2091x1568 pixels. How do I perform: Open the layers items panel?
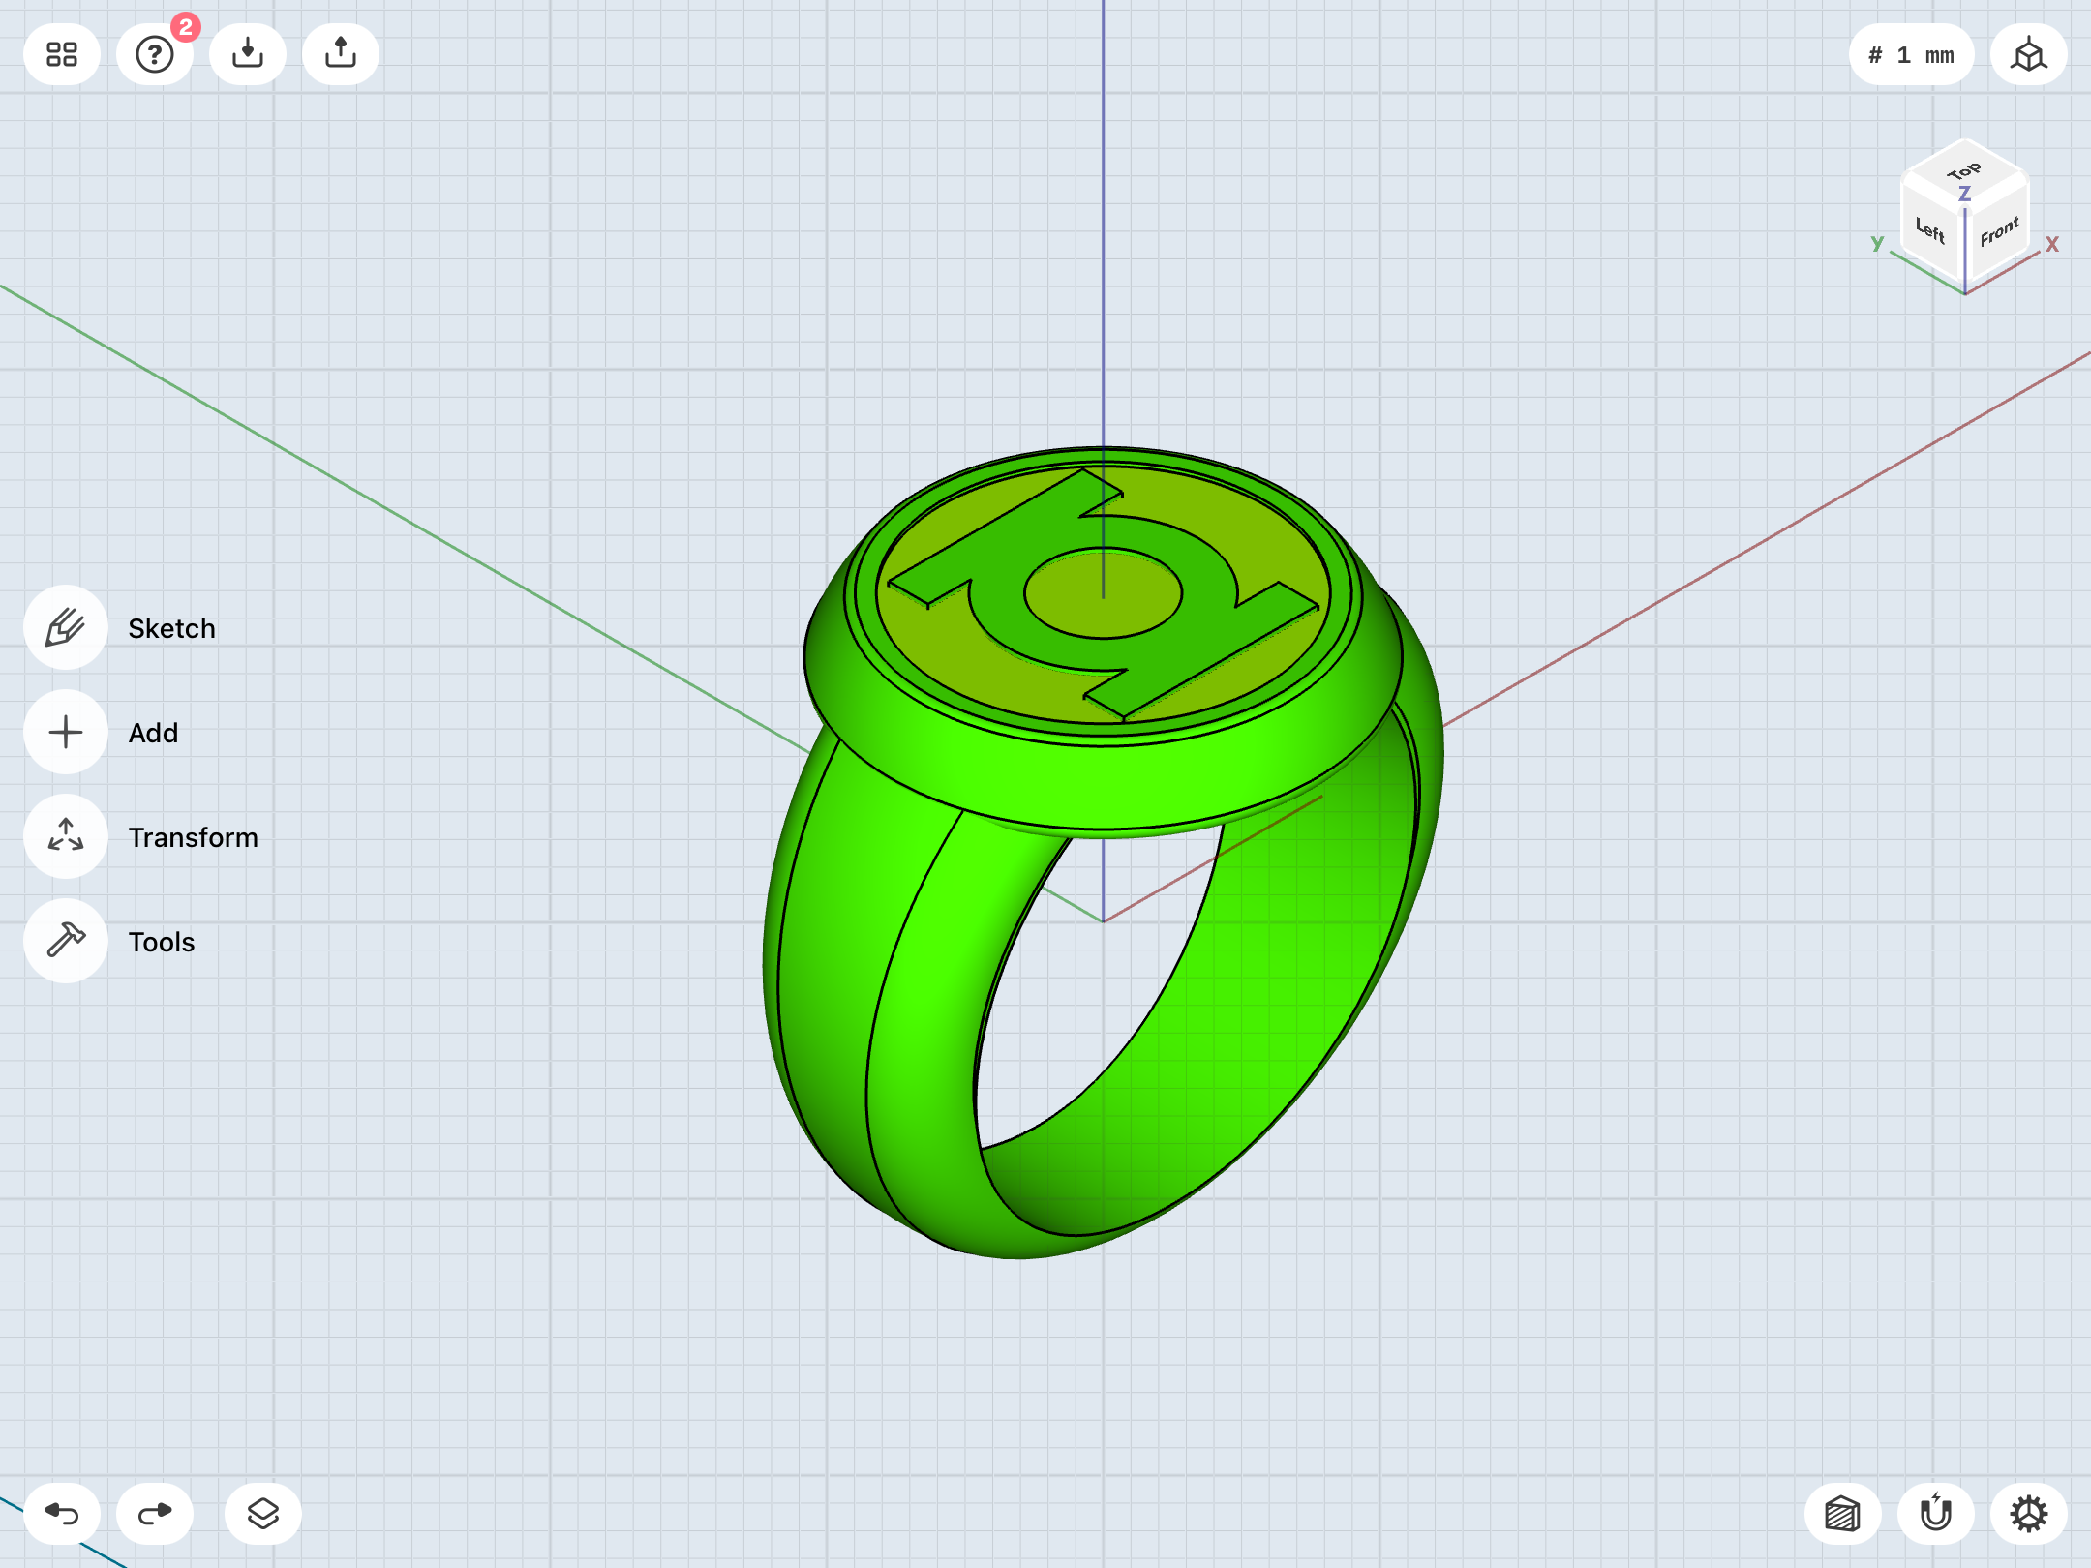coord(263,1514)
